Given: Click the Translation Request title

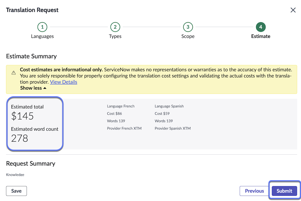Looking at the screenshot, I should click(32, 10).
